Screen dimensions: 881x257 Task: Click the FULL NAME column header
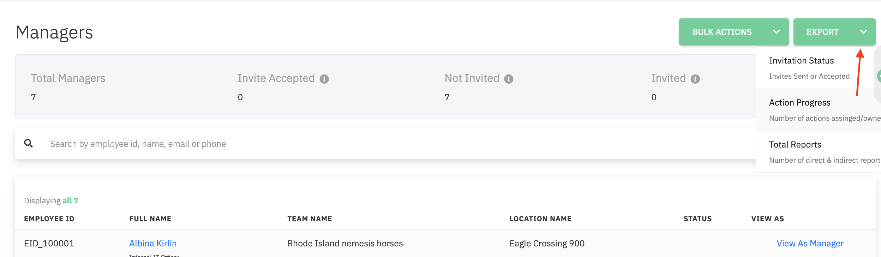[x=150, y=219]
